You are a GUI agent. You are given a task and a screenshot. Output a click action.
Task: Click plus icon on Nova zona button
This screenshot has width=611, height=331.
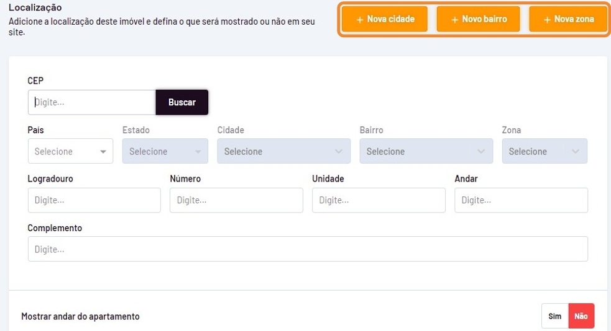(547, 20)
